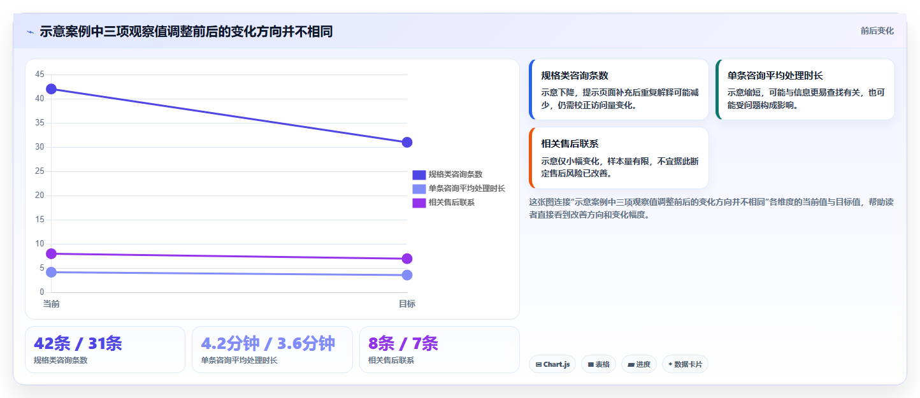
Task: Select the 数据卡片 tag
Action: pyautogui.click(x=685, y=364)
